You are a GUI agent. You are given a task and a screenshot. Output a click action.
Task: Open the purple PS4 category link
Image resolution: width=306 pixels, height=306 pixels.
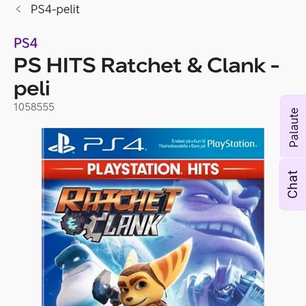(25, 43)
